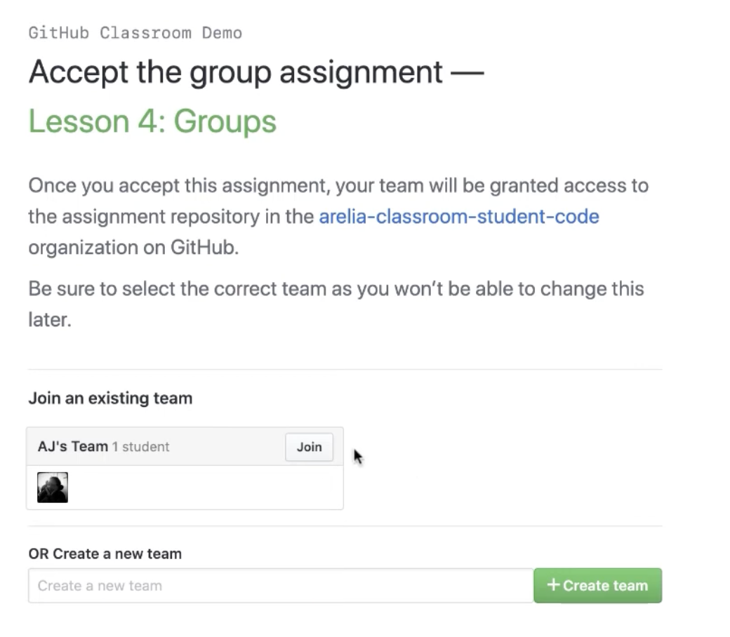Click the 'Be sure to select' warning paragraph
730x637 pixels.
click(336, 304)
